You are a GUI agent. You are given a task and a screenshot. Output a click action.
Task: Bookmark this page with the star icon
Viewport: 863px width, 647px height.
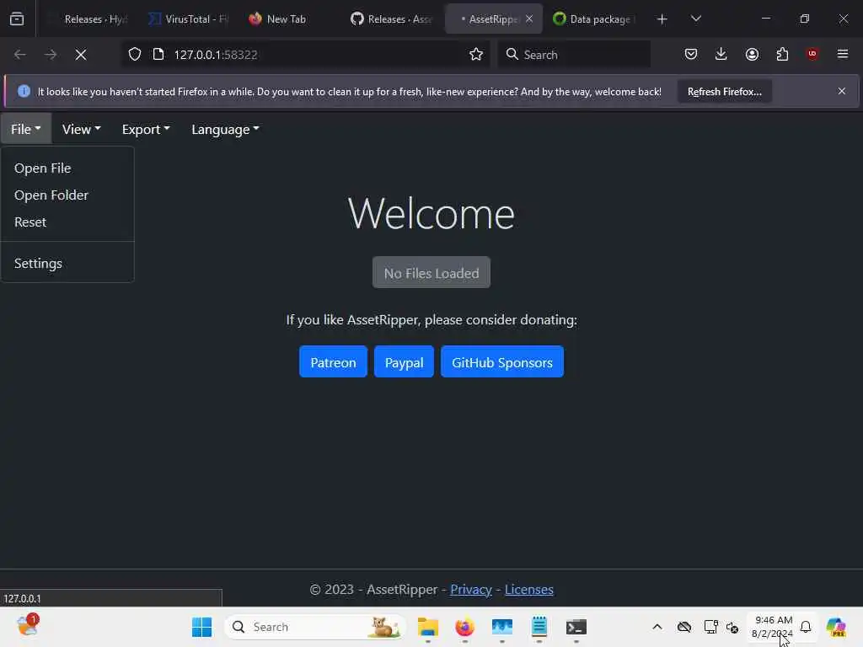476,55
